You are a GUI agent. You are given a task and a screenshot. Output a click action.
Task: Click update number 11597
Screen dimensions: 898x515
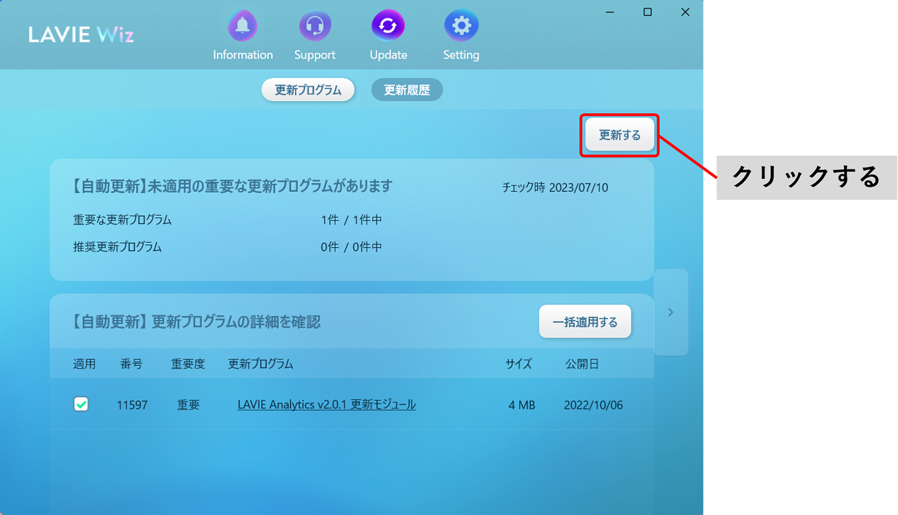[x=132, y=406]
